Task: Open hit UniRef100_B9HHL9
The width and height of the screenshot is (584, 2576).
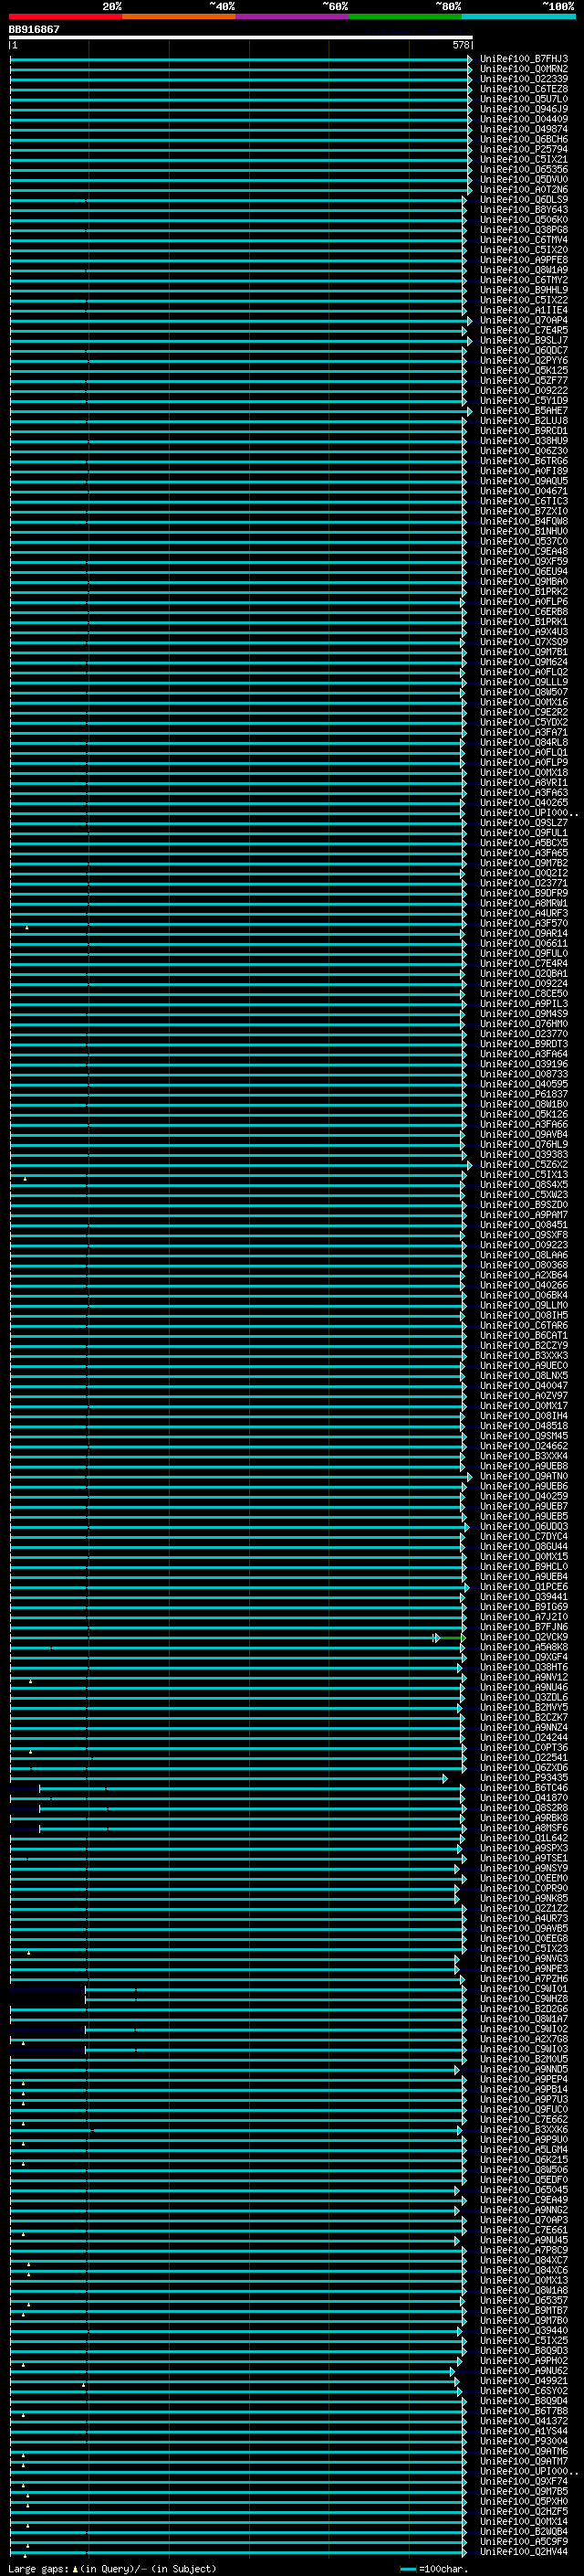Action: (523, 290)
